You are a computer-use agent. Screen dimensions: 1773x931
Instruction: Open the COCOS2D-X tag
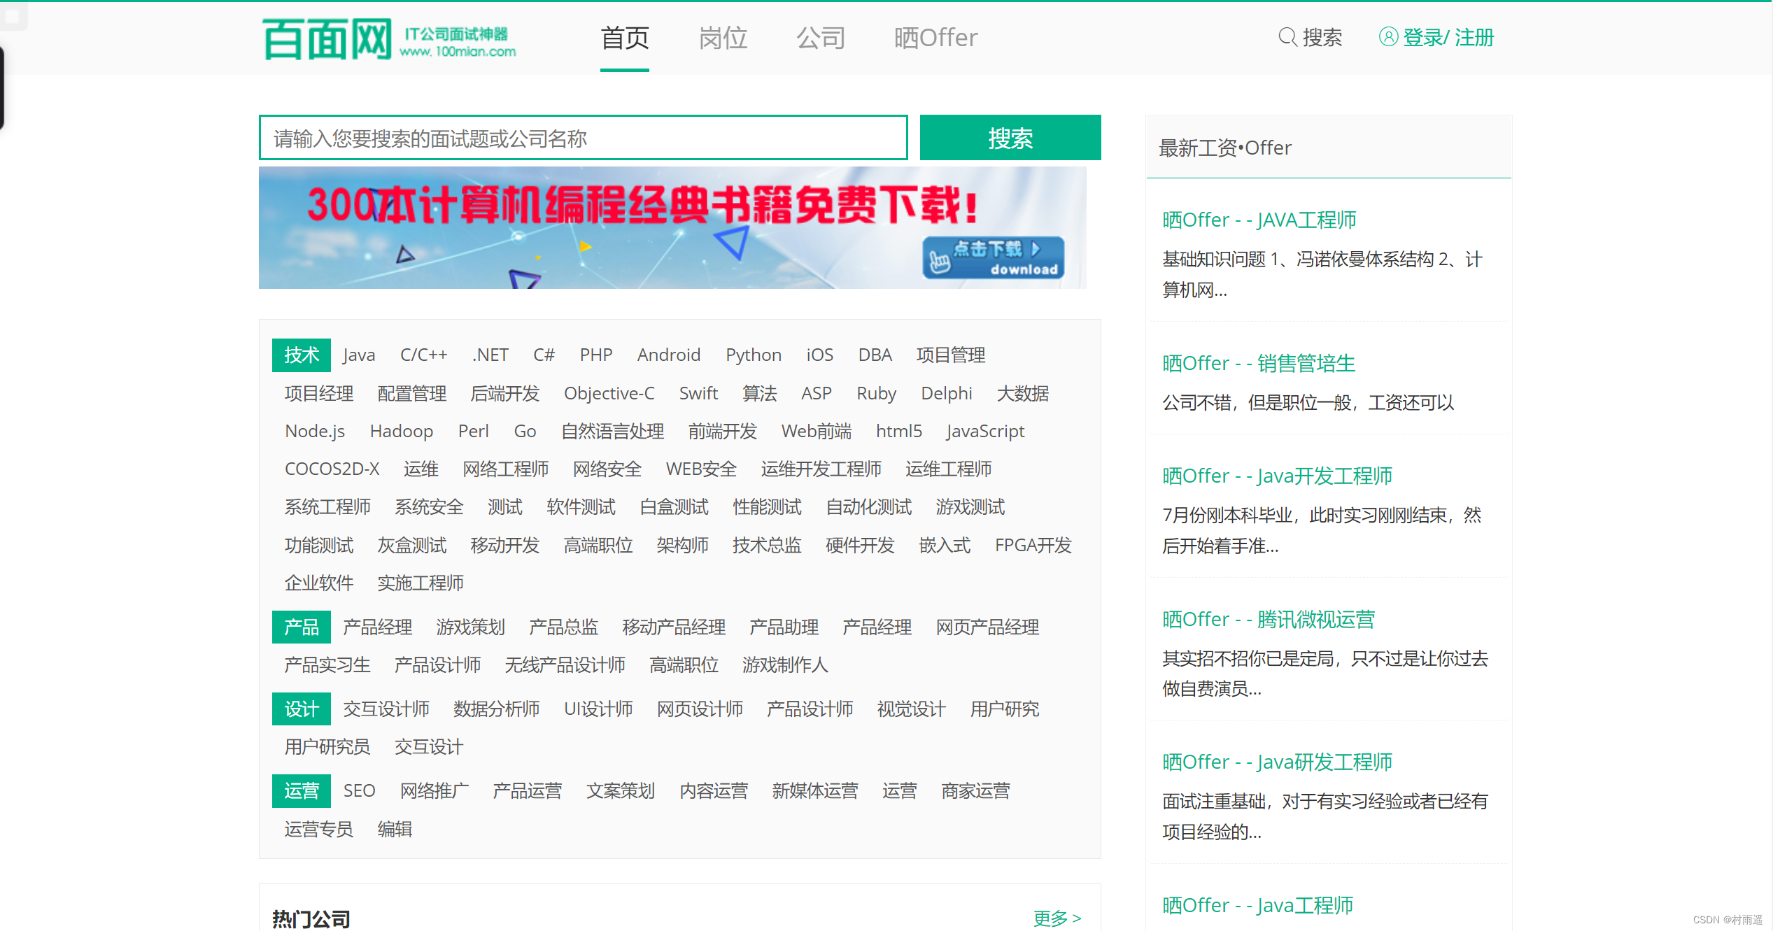[x=332, y=469]
